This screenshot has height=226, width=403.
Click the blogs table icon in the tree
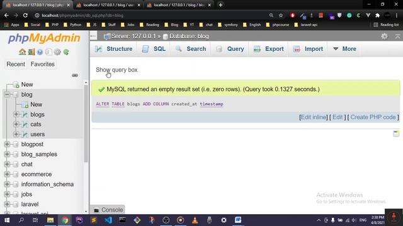(25, 114)
